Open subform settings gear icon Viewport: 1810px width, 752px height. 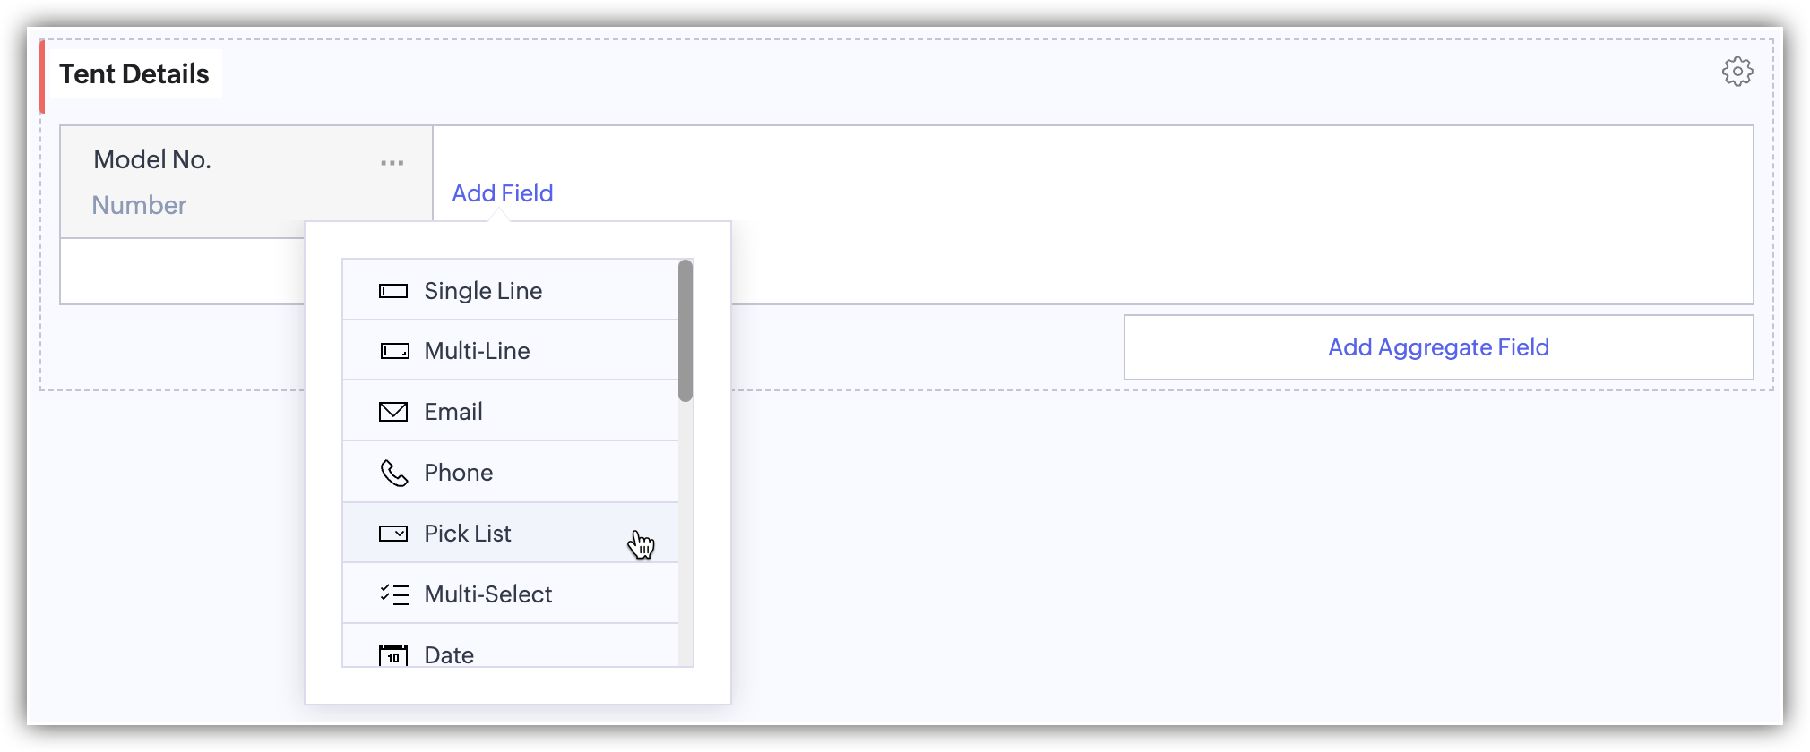[x=1737, y=72]
